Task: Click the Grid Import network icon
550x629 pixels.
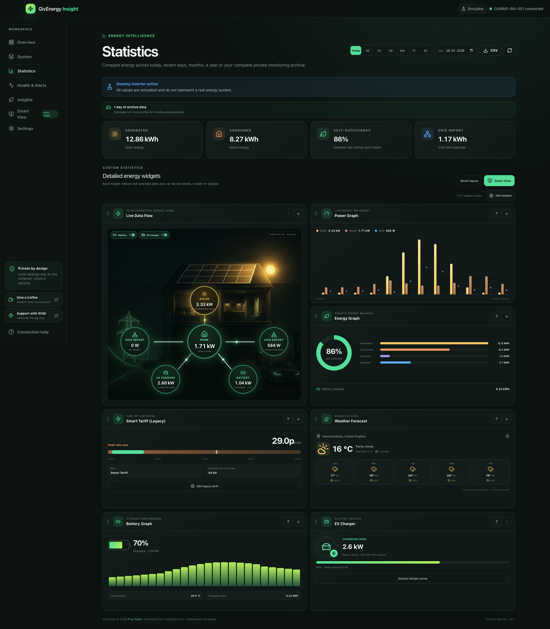Action: point(427,134)
